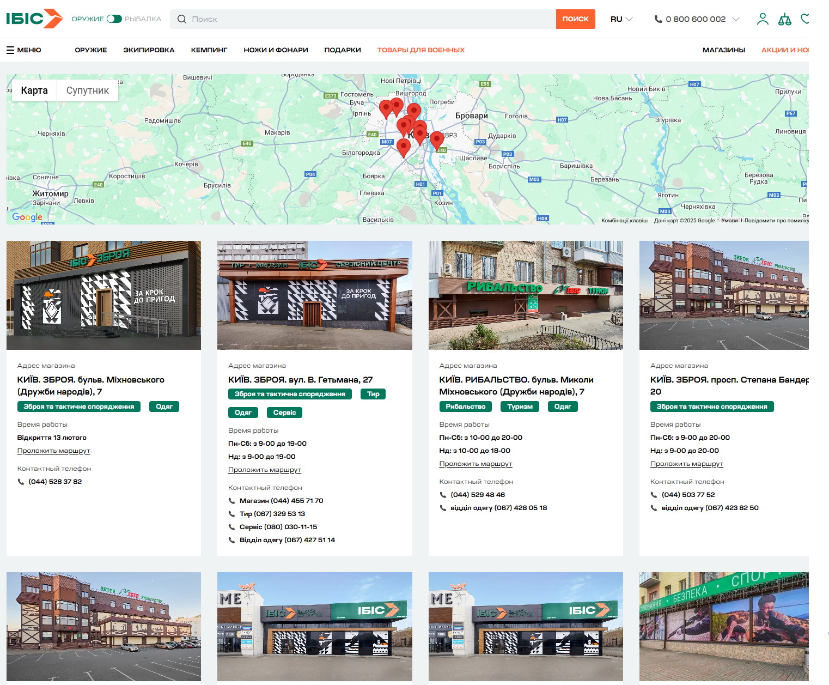Select Товары для военных menu item
829x685 pixels.
click(x=420, y=50)
